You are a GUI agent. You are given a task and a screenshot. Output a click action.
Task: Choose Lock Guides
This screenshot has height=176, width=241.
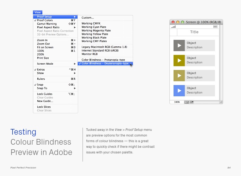(x=55, y=94)
